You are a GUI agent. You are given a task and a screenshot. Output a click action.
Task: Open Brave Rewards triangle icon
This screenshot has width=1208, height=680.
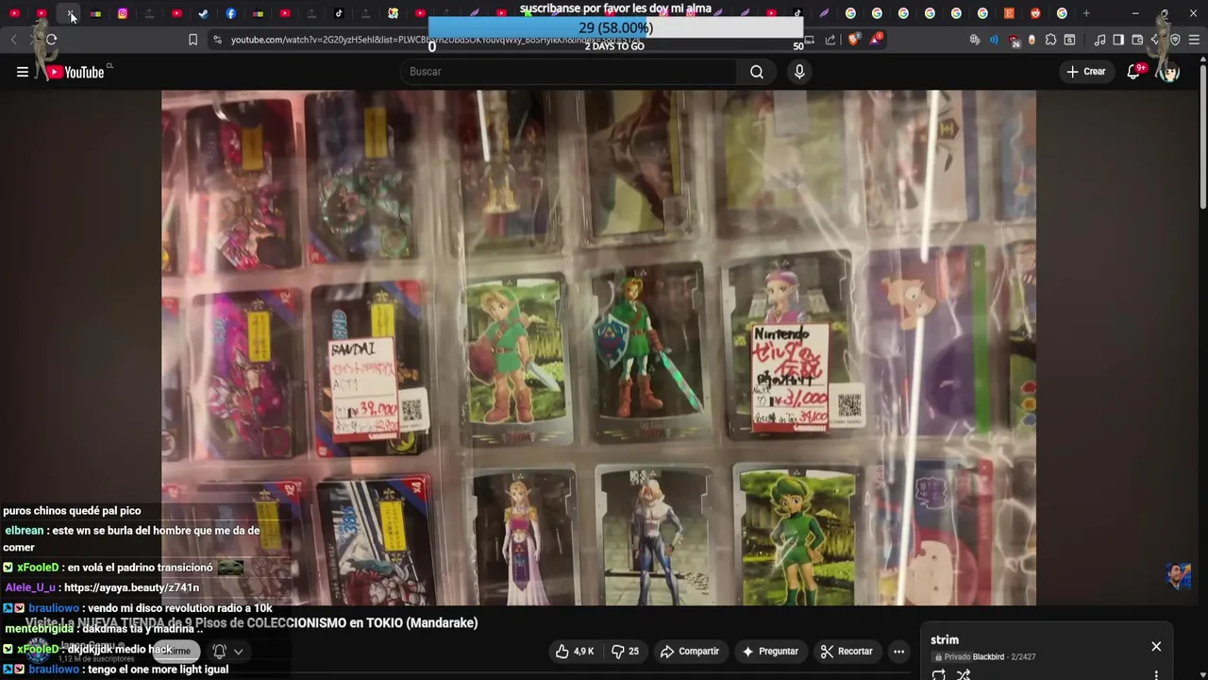pos(877,40)
